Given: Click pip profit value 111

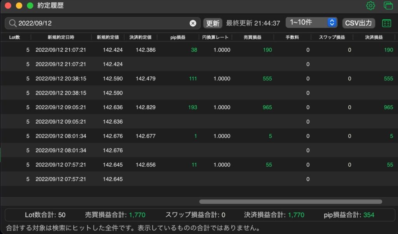Looking at the screenshot, I should (x=193, y=79).
